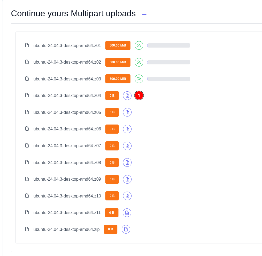Click the file icon beside the .zip filename
The height and width of the screenshot is (256, 262).
point(27,229)
